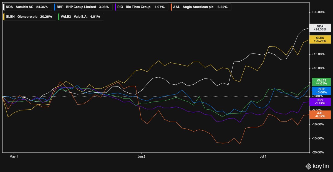Select the NDA Aurubis AG legend chip

click(x=27, y=7)
